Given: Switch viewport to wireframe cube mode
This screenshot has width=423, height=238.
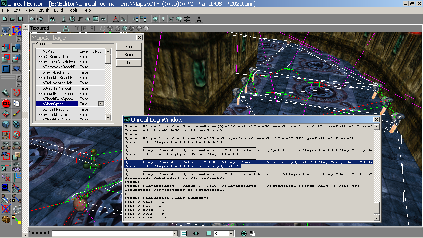Looking at the screenshot, I should tap(103, 28).
